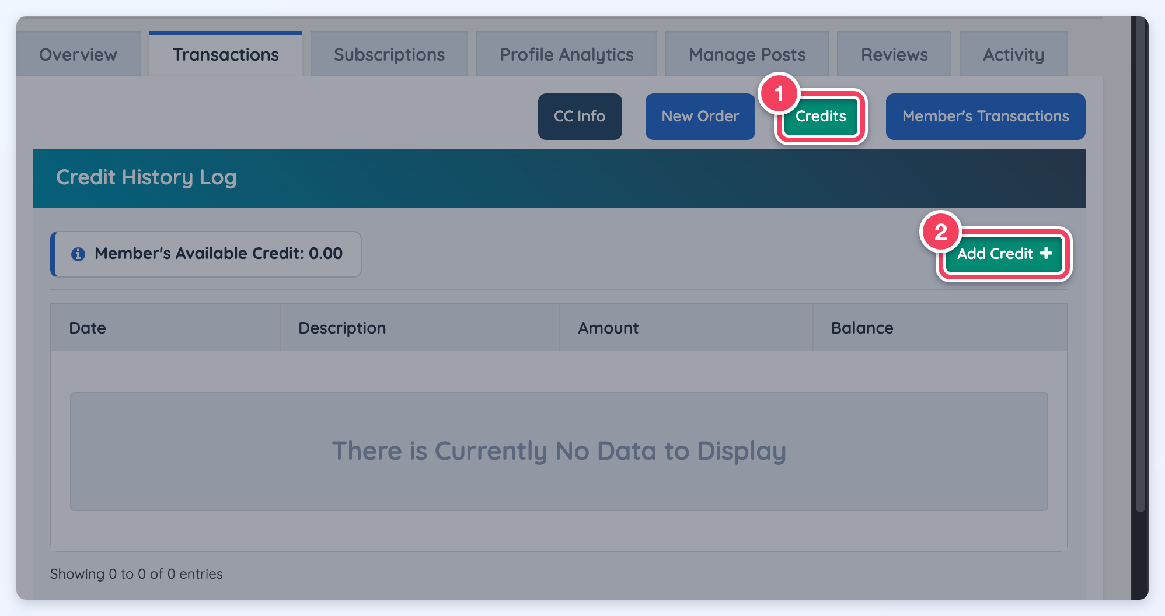Switch to the Subscriptions tab
Screen dimensions: 1165x616
coord(389,54)
